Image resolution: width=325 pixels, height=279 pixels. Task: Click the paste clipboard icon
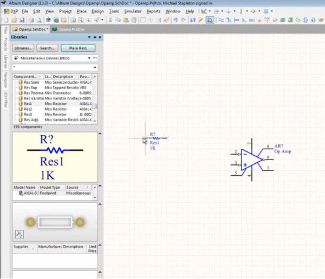pos(126,20)
